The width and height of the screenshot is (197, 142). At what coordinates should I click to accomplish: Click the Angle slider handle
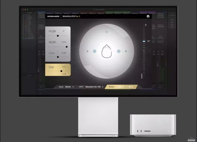coord(58,36)
